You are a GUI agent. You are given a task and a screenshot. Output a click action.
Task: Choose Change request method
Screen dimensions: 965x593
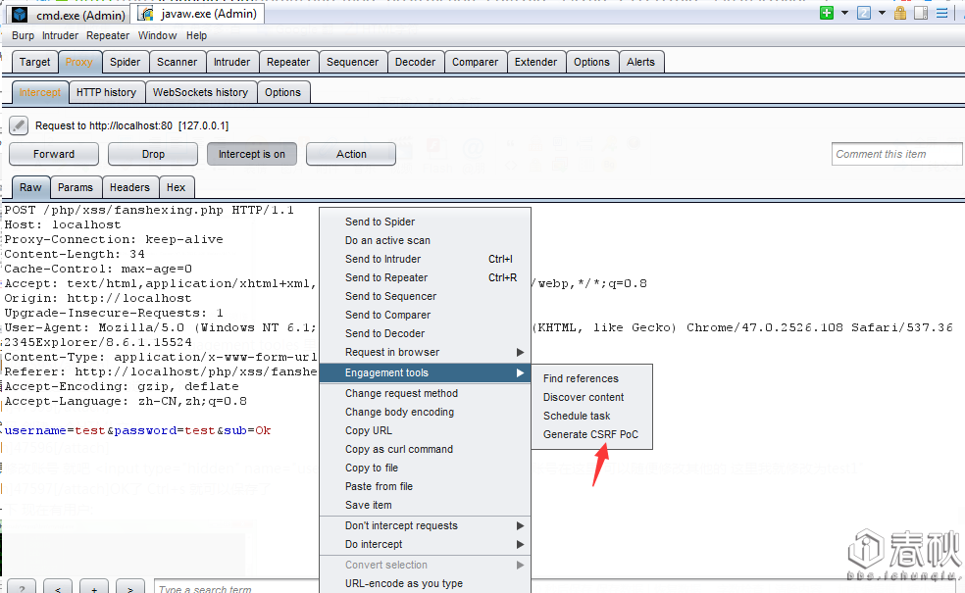(426, 393)
